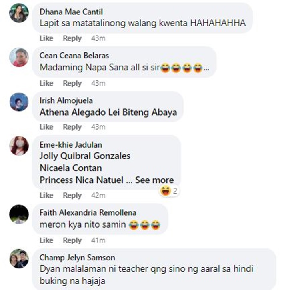The width and height of the screenshot is (300, 290).
Task: View the laughing reaction count on Eme-khie's comment
Action: coord(169,191)
